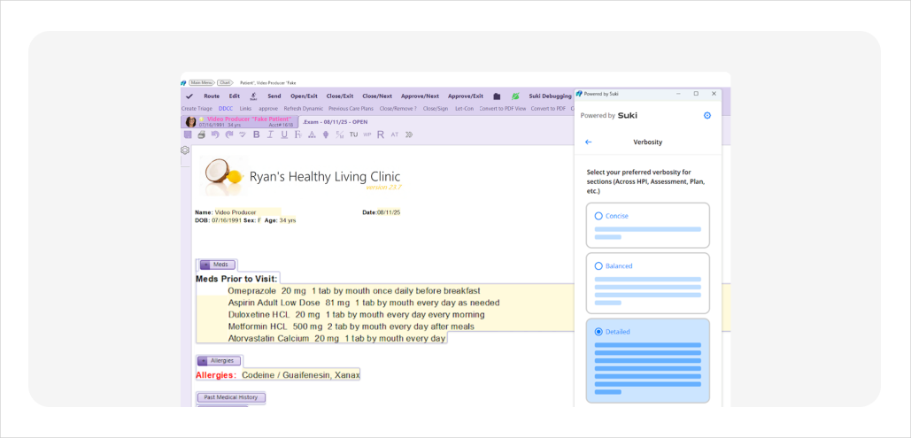Toggle bold formatting in the editor toolbar
This screenshot has width=911, height=438.
pos(257,134)
